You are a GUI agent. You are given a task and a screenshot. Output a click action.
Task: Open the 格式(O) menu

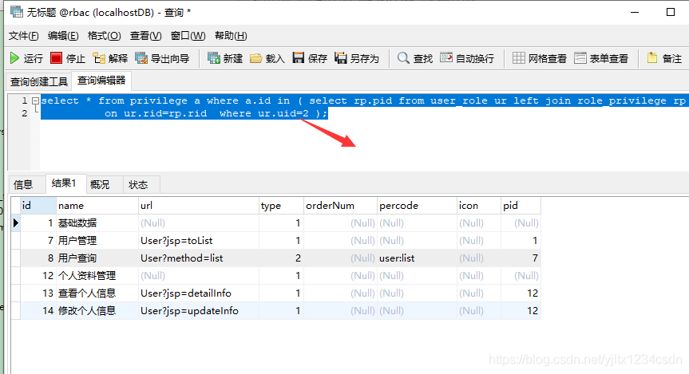[104, 36]
